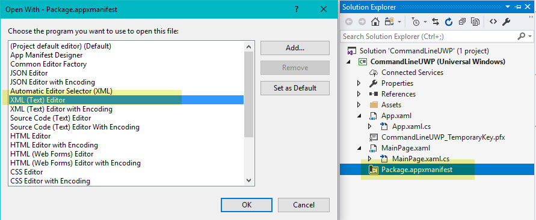
Task: Click the Search Solution Explorer field
Action: tap(430, 36)
